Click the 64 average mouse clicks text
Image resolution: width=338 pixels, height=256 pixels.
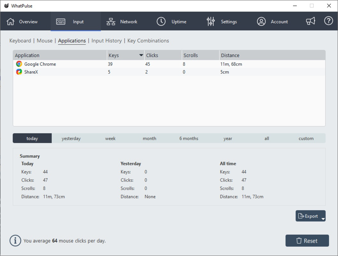[55, 241]
